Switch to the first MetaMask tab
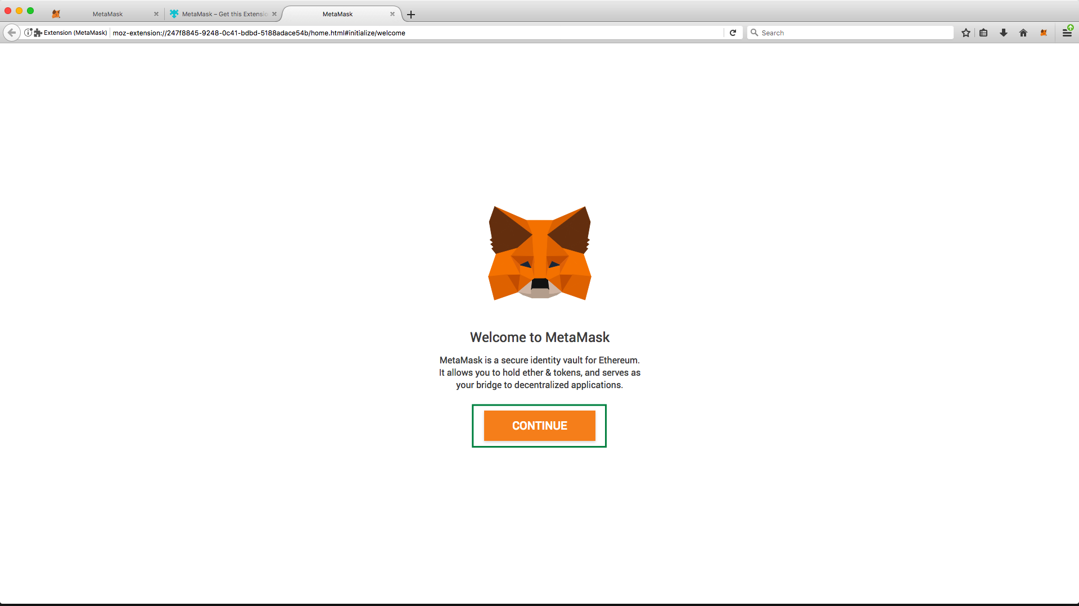The image size is (1079, 606). point(107,14)
